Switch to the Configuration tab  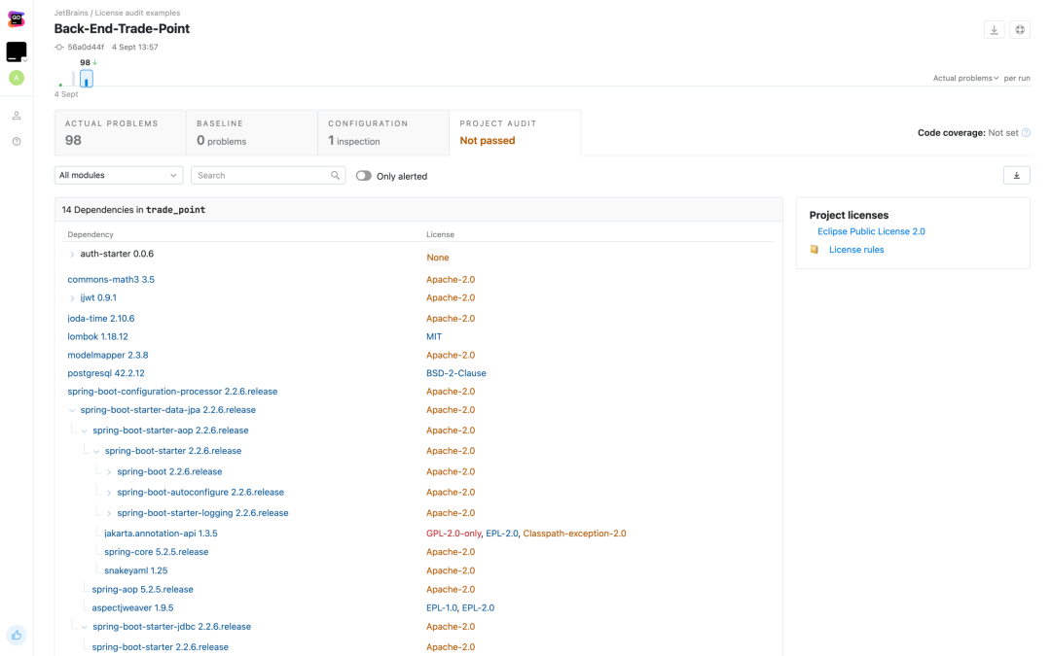click(x=382, y=132)
